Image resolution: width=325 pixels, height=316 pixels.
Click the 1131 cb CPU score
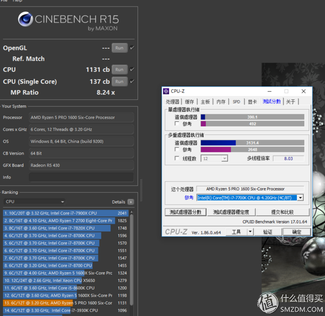97,70
